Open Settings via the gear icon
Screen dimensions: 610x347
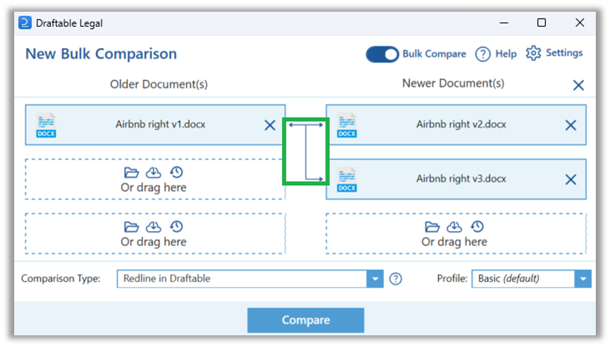[x=533, y=53]
